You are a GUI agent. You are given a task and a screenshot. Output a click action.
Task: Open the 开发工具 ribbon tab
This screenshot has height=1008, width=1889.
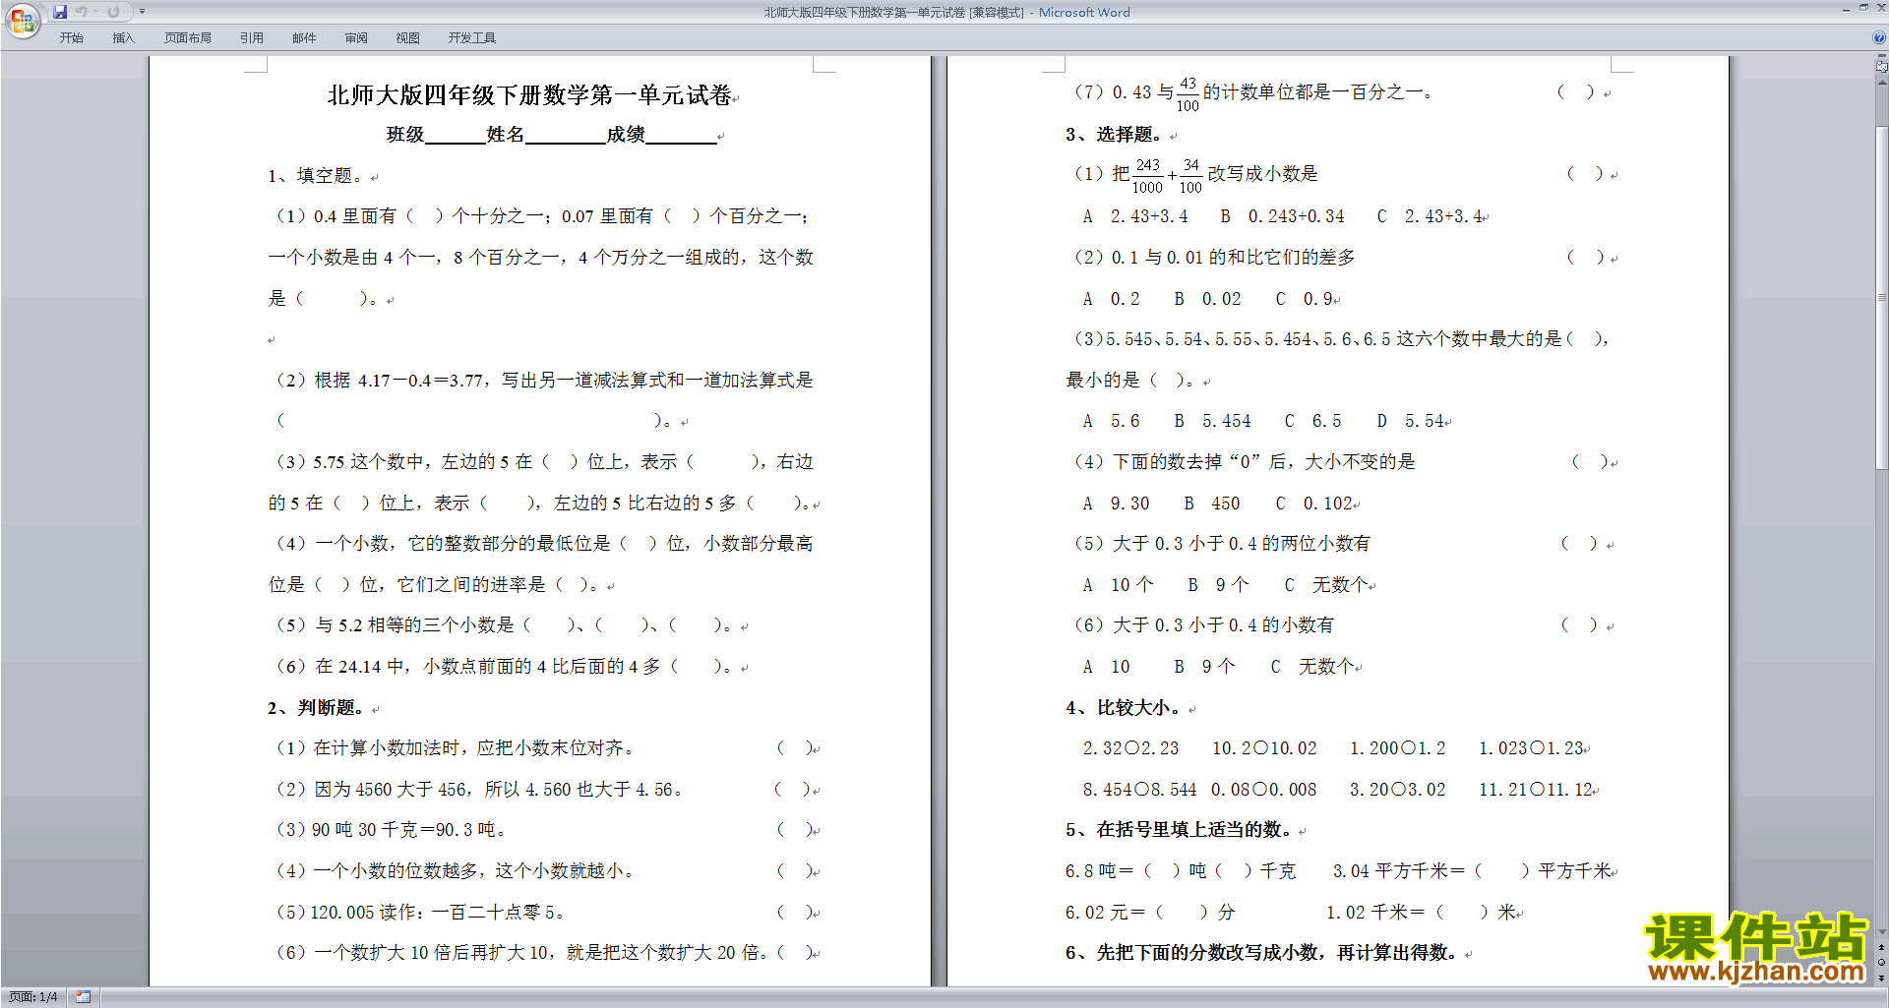tap(472, 37)
